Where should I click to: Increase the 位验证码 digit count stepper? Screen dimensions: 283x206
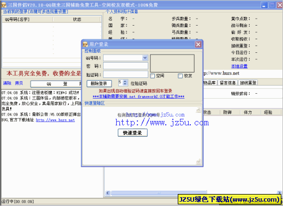[125, 81]
